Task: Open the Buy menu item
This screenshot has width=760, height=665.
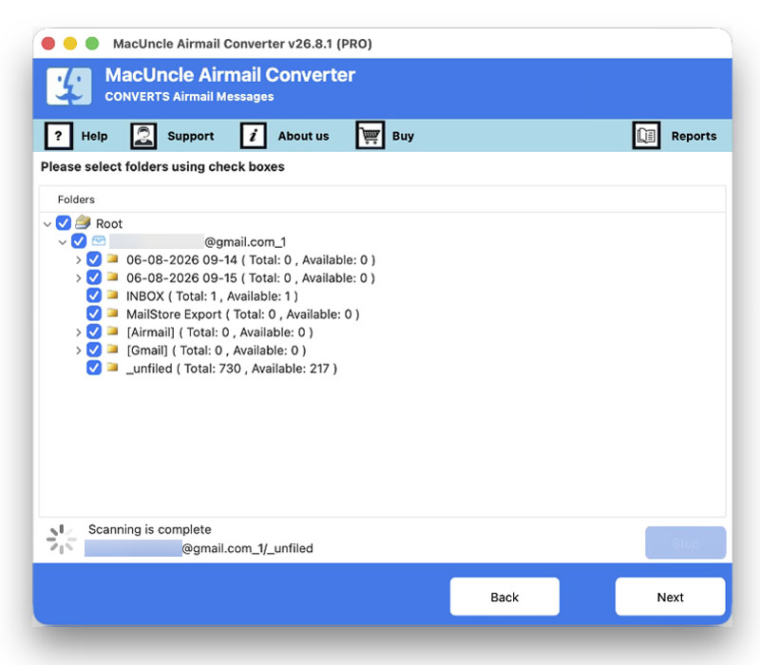Action: pos(403,136)
